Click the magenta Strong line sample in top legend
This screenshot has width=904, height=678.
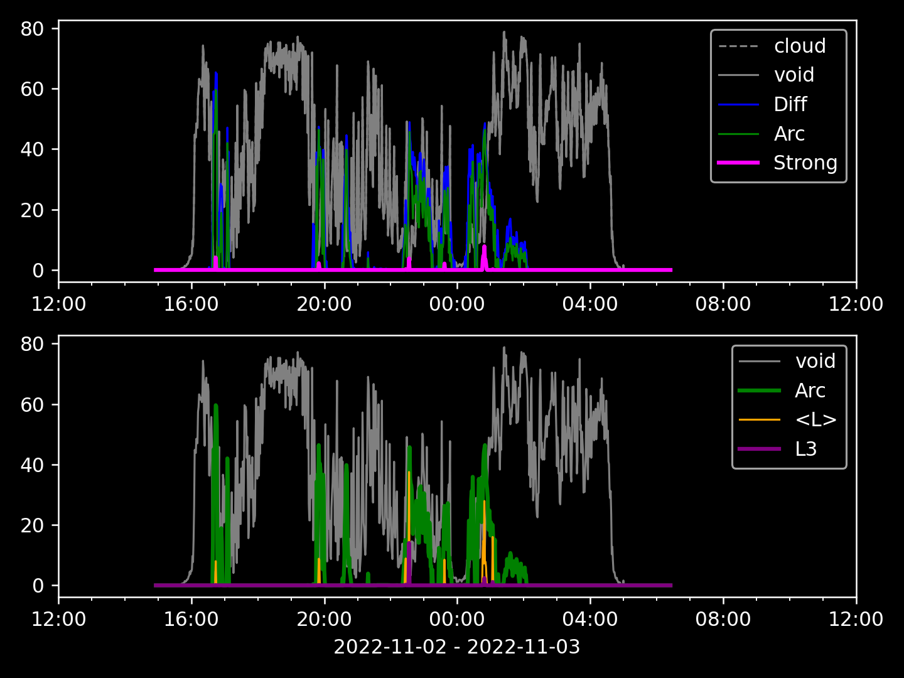[738, 163]
